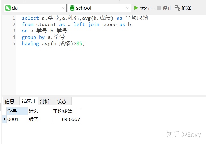The image size is (206, 144).
Task: Click 'group by' on line 4
Action: (33, 37)
